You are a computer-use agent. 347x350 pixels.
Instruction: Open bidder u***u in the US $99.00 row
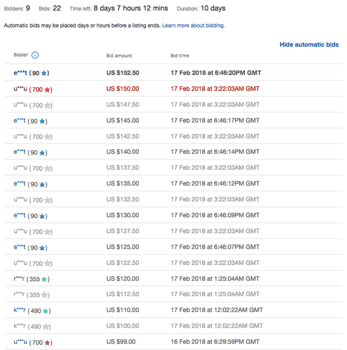20,342
